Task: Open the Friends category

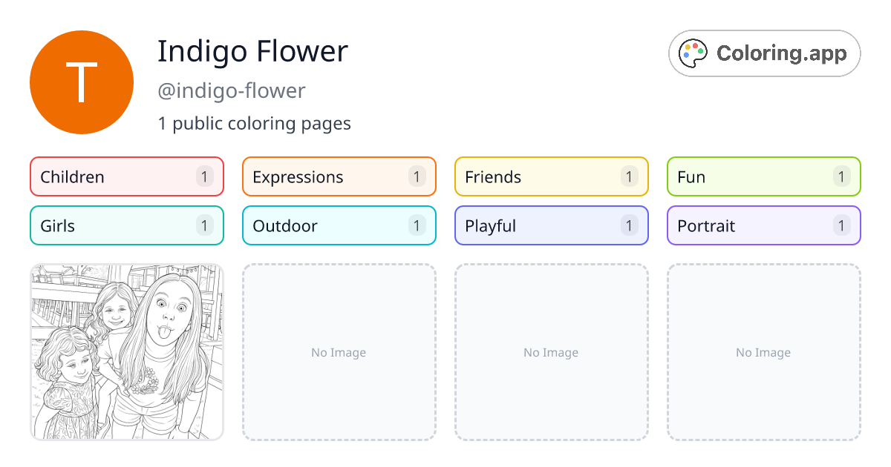Action: coord(551,176)
